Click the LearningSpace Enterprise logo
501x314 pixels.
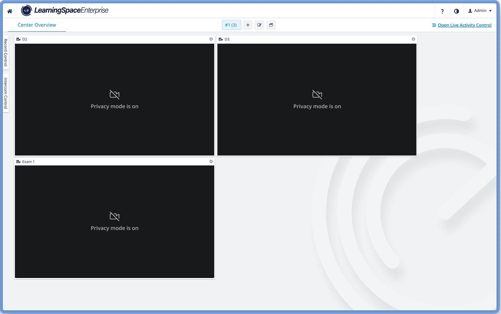65,11
